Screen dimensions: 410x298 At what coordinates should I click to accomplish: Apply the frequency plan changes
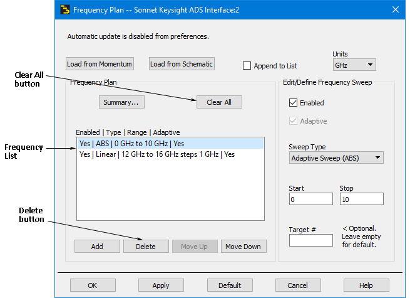161,285
